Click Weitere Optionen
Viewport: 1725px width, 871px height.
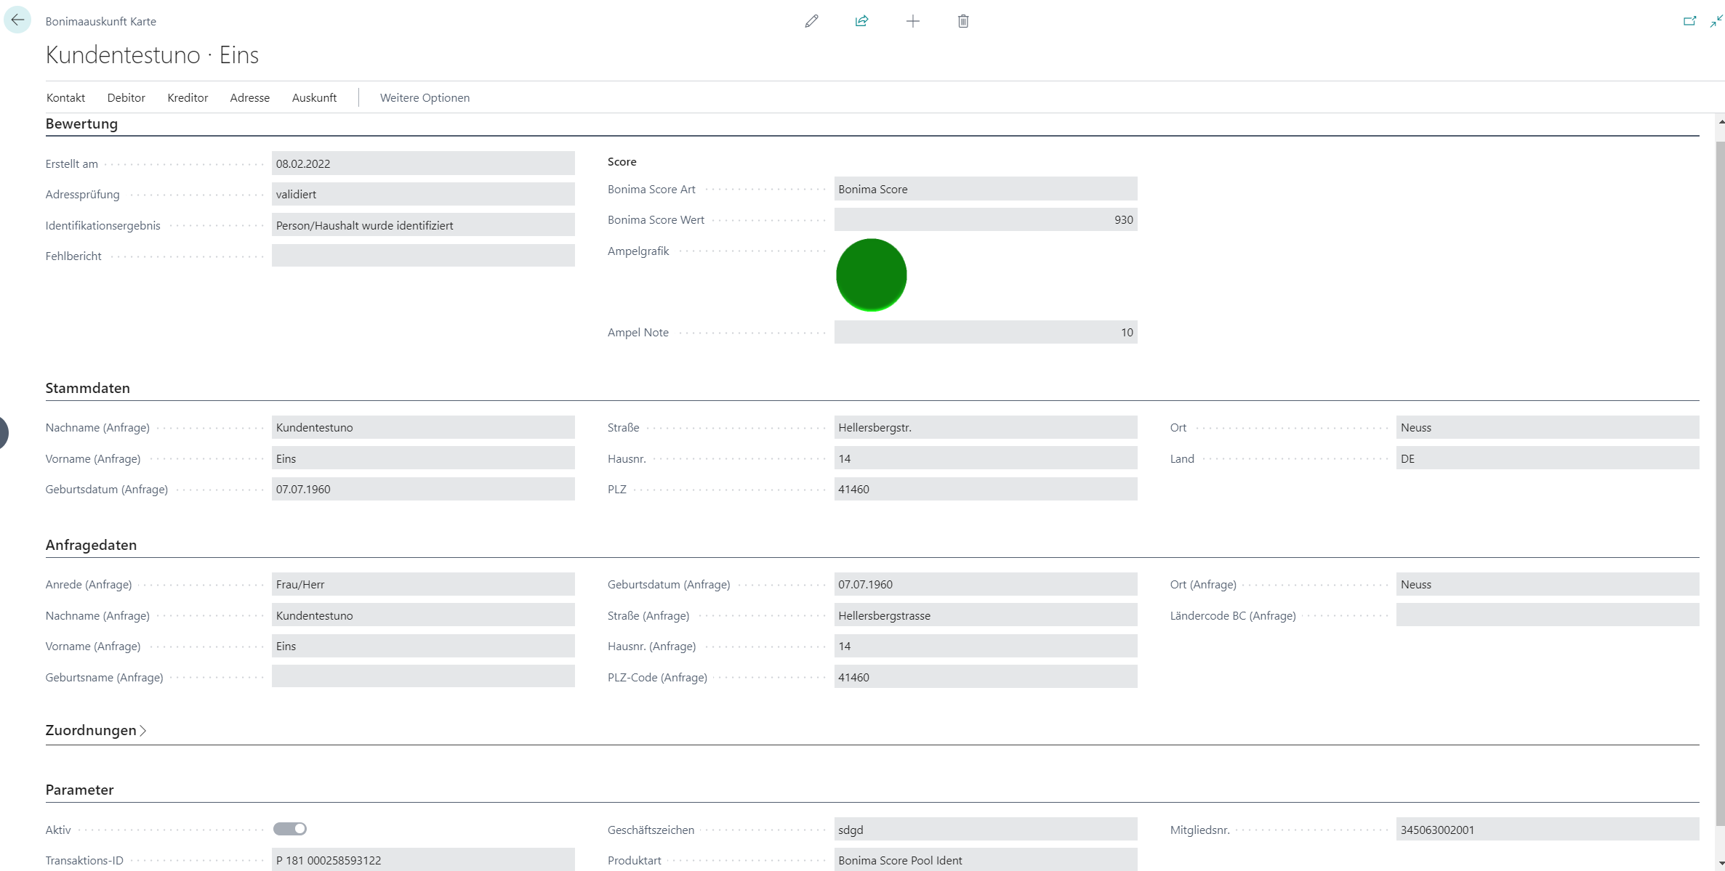pyautogui.click(x=425, y=97)
